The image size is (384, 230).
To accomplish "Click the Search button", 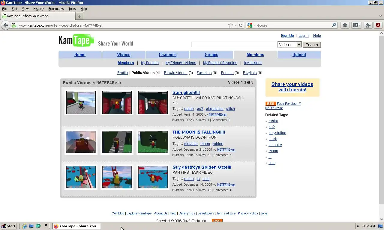I will pos(312,45).
